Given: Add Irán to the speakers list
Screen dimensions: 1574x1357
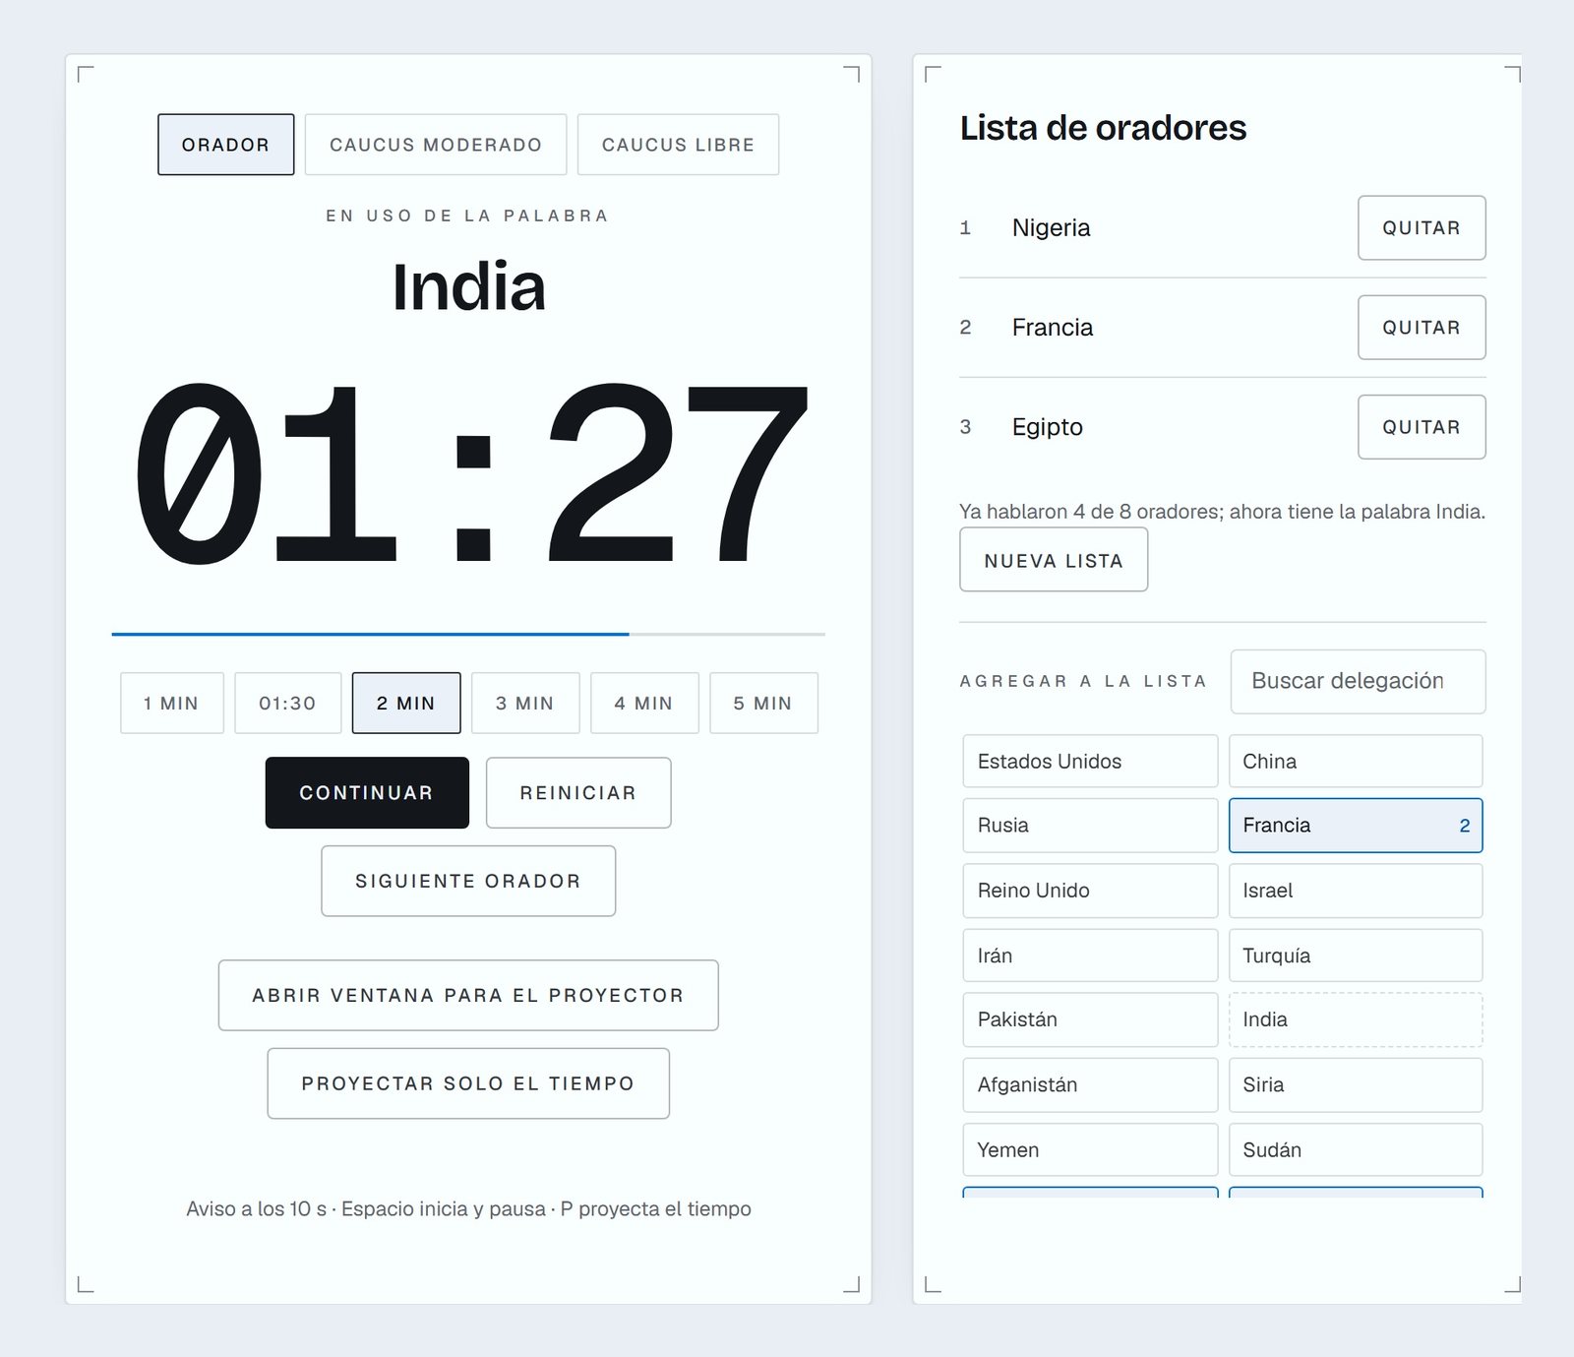Looking at the screenshot, I should (1090, 956).
